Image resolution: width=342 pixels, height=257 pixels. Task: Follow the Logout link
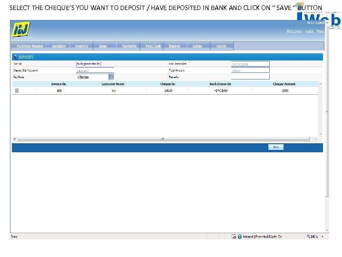coord(320,22)
